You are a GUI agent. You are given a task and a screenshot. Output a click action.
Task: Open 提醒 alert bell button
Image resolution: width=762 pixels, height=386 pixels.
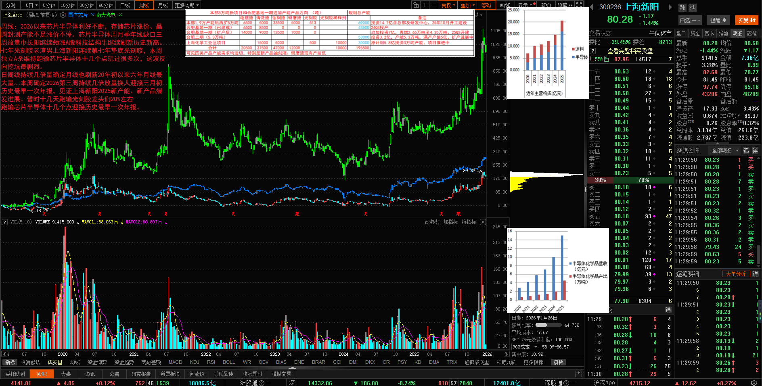718,20
